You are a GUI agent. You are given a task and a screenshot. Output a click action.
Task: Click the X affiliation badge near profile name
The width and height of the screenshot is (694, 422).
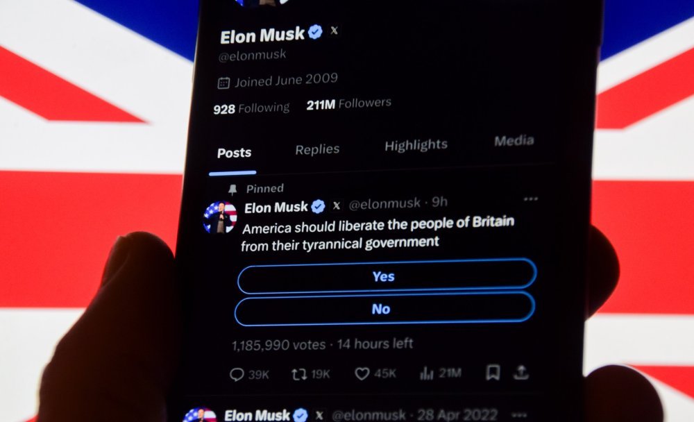tap(335, 31)
